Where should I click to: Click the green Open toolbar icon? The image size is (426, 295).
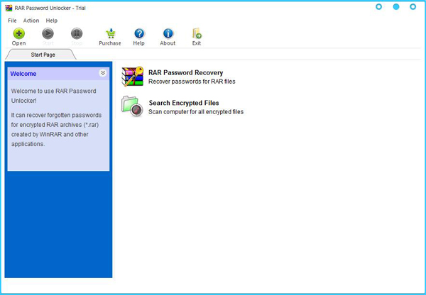coord(18,33)
